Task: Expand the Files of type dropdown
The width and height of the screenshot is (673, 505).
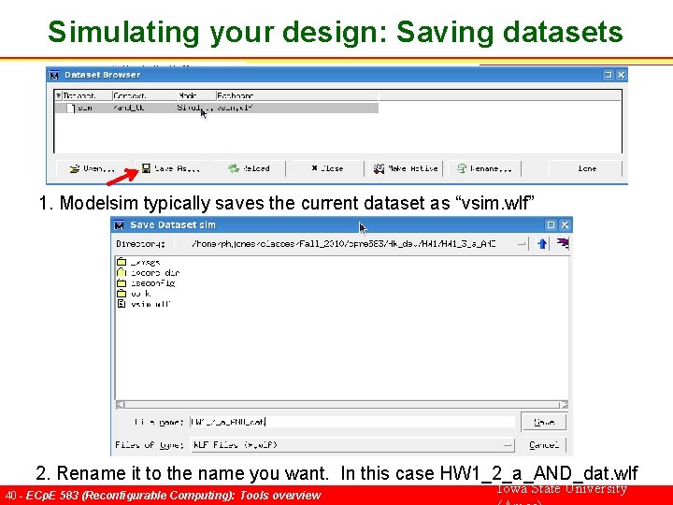Action: (508, 445)
